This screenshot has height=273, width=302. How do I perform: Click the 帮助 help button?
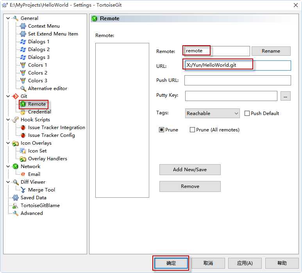click(x=282, y=263)
